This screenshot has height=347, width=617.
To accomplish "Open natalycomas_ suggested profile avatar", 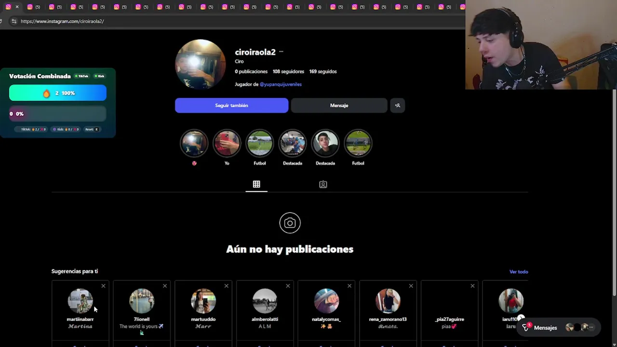I will [326, 301].
